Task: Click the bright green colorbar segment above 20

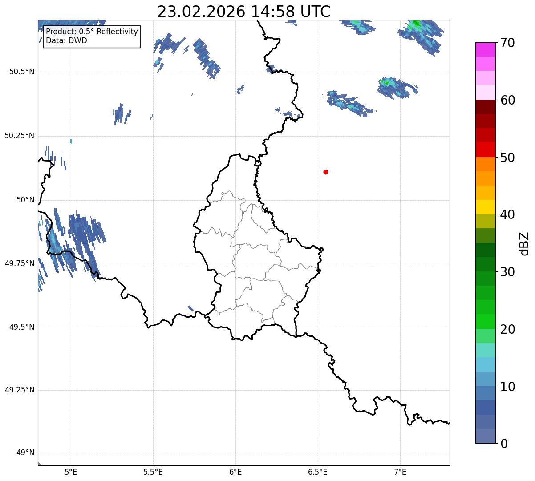Action: click(x=486, y=322)
